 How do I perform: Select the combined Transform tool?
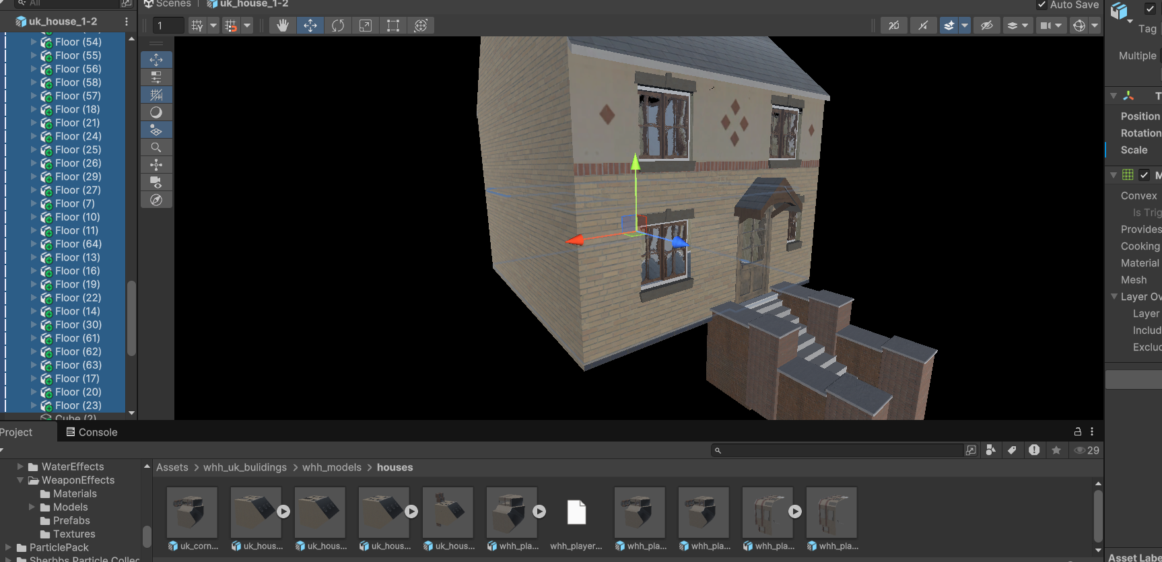421,26
